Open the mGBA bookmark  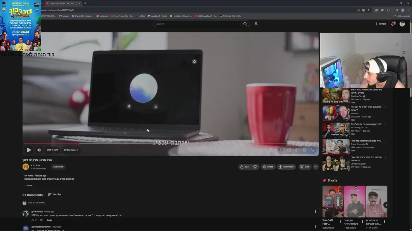click(x=140, y=16)
